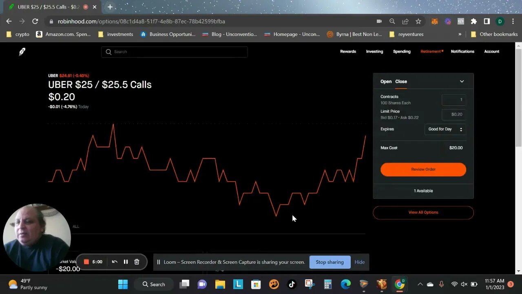Open the Investing menu item
This screenshot has width=522, height=294.
coord(374,51)
